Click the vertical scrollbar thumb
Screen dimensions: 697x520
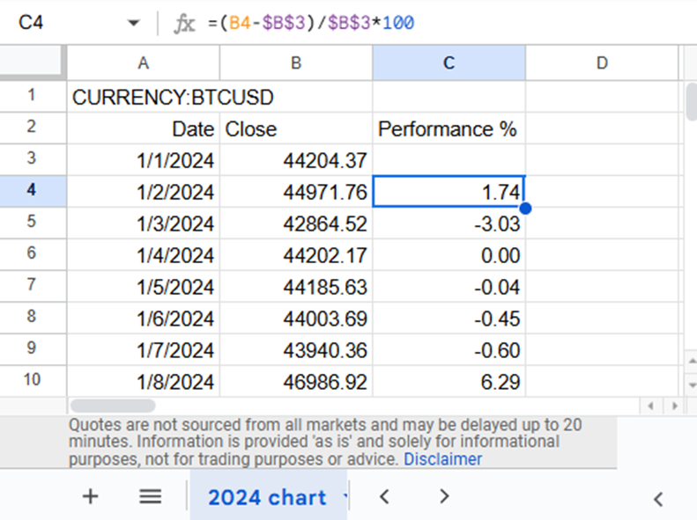point(692,101)
